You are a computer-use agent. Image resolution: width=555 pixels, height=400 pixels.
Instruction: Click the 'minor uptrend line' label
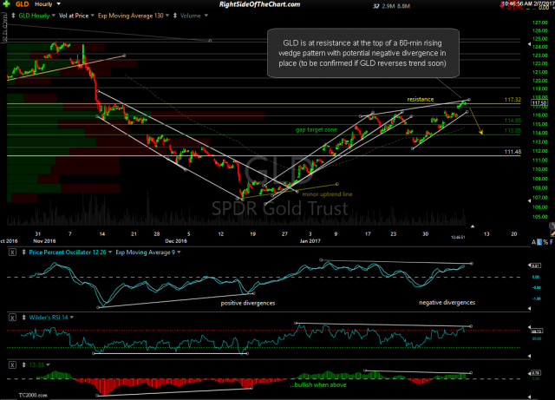pos(328,194)
